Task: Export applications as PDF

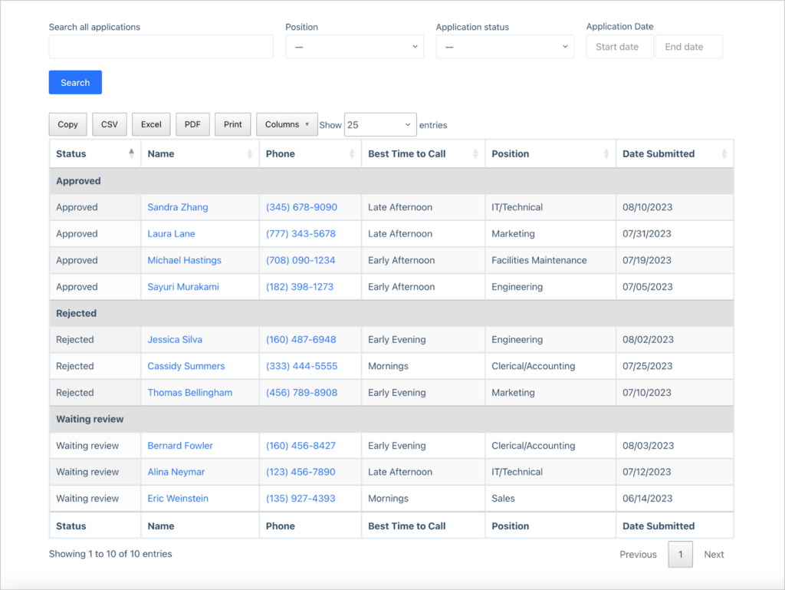Action: click(x=192, y=124)
